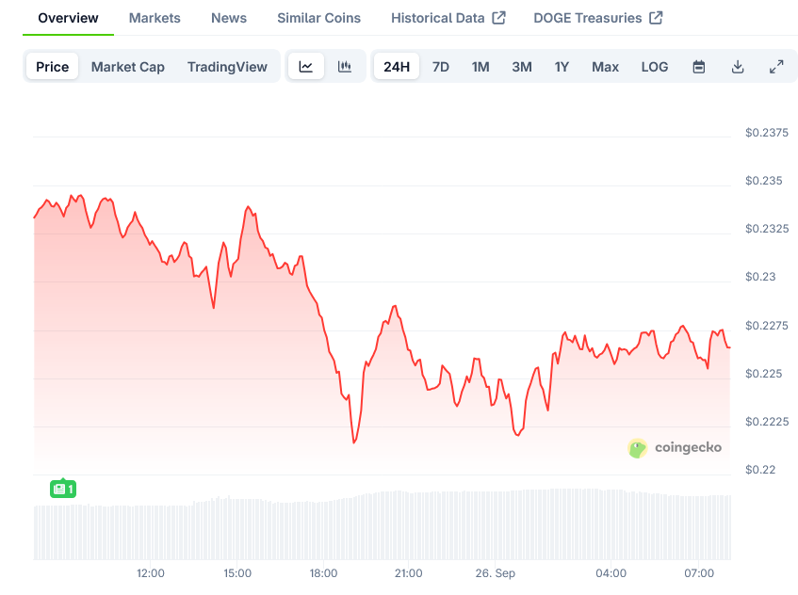
Task: Open the green news marker badge
Action: click(63, 489)
